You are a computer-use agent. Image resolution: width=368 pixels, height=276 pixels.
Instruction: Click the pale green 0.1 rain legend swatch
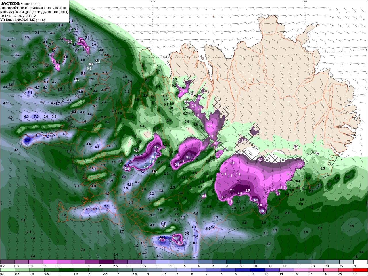(x=7, y=270)
